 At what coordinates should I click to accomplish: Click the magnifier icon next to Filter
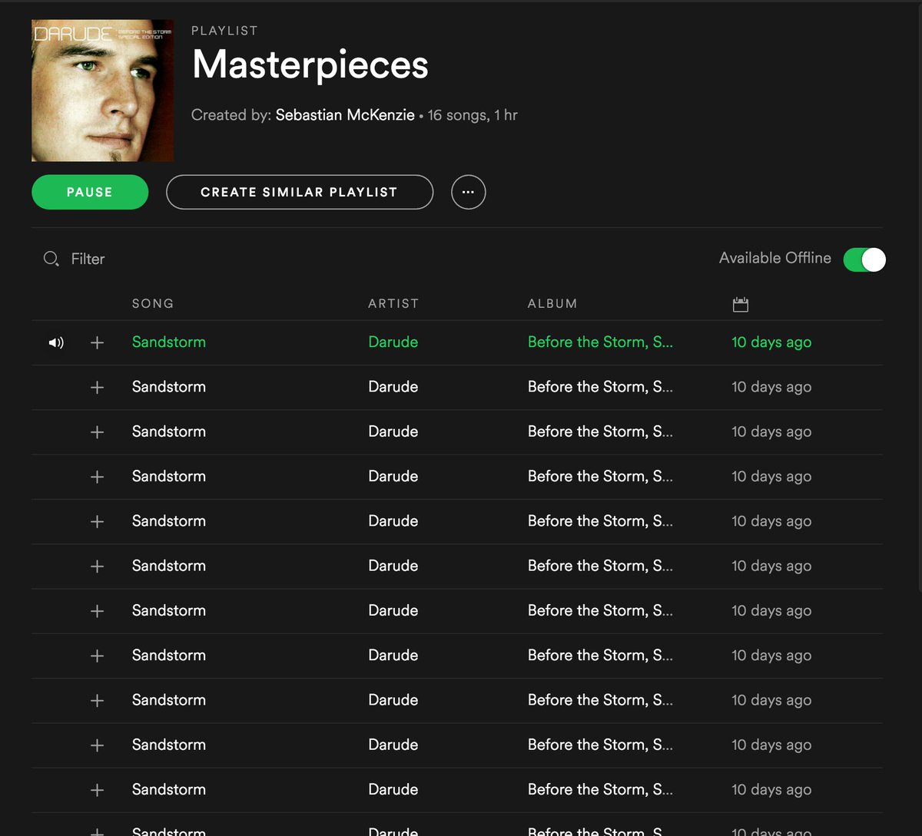point(51,259)
